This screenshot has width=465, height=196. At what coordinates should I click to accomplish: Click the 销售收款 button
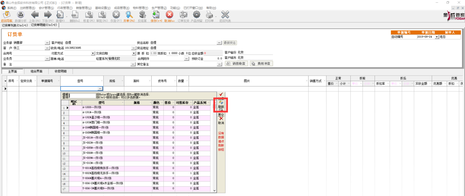[237, 64]
